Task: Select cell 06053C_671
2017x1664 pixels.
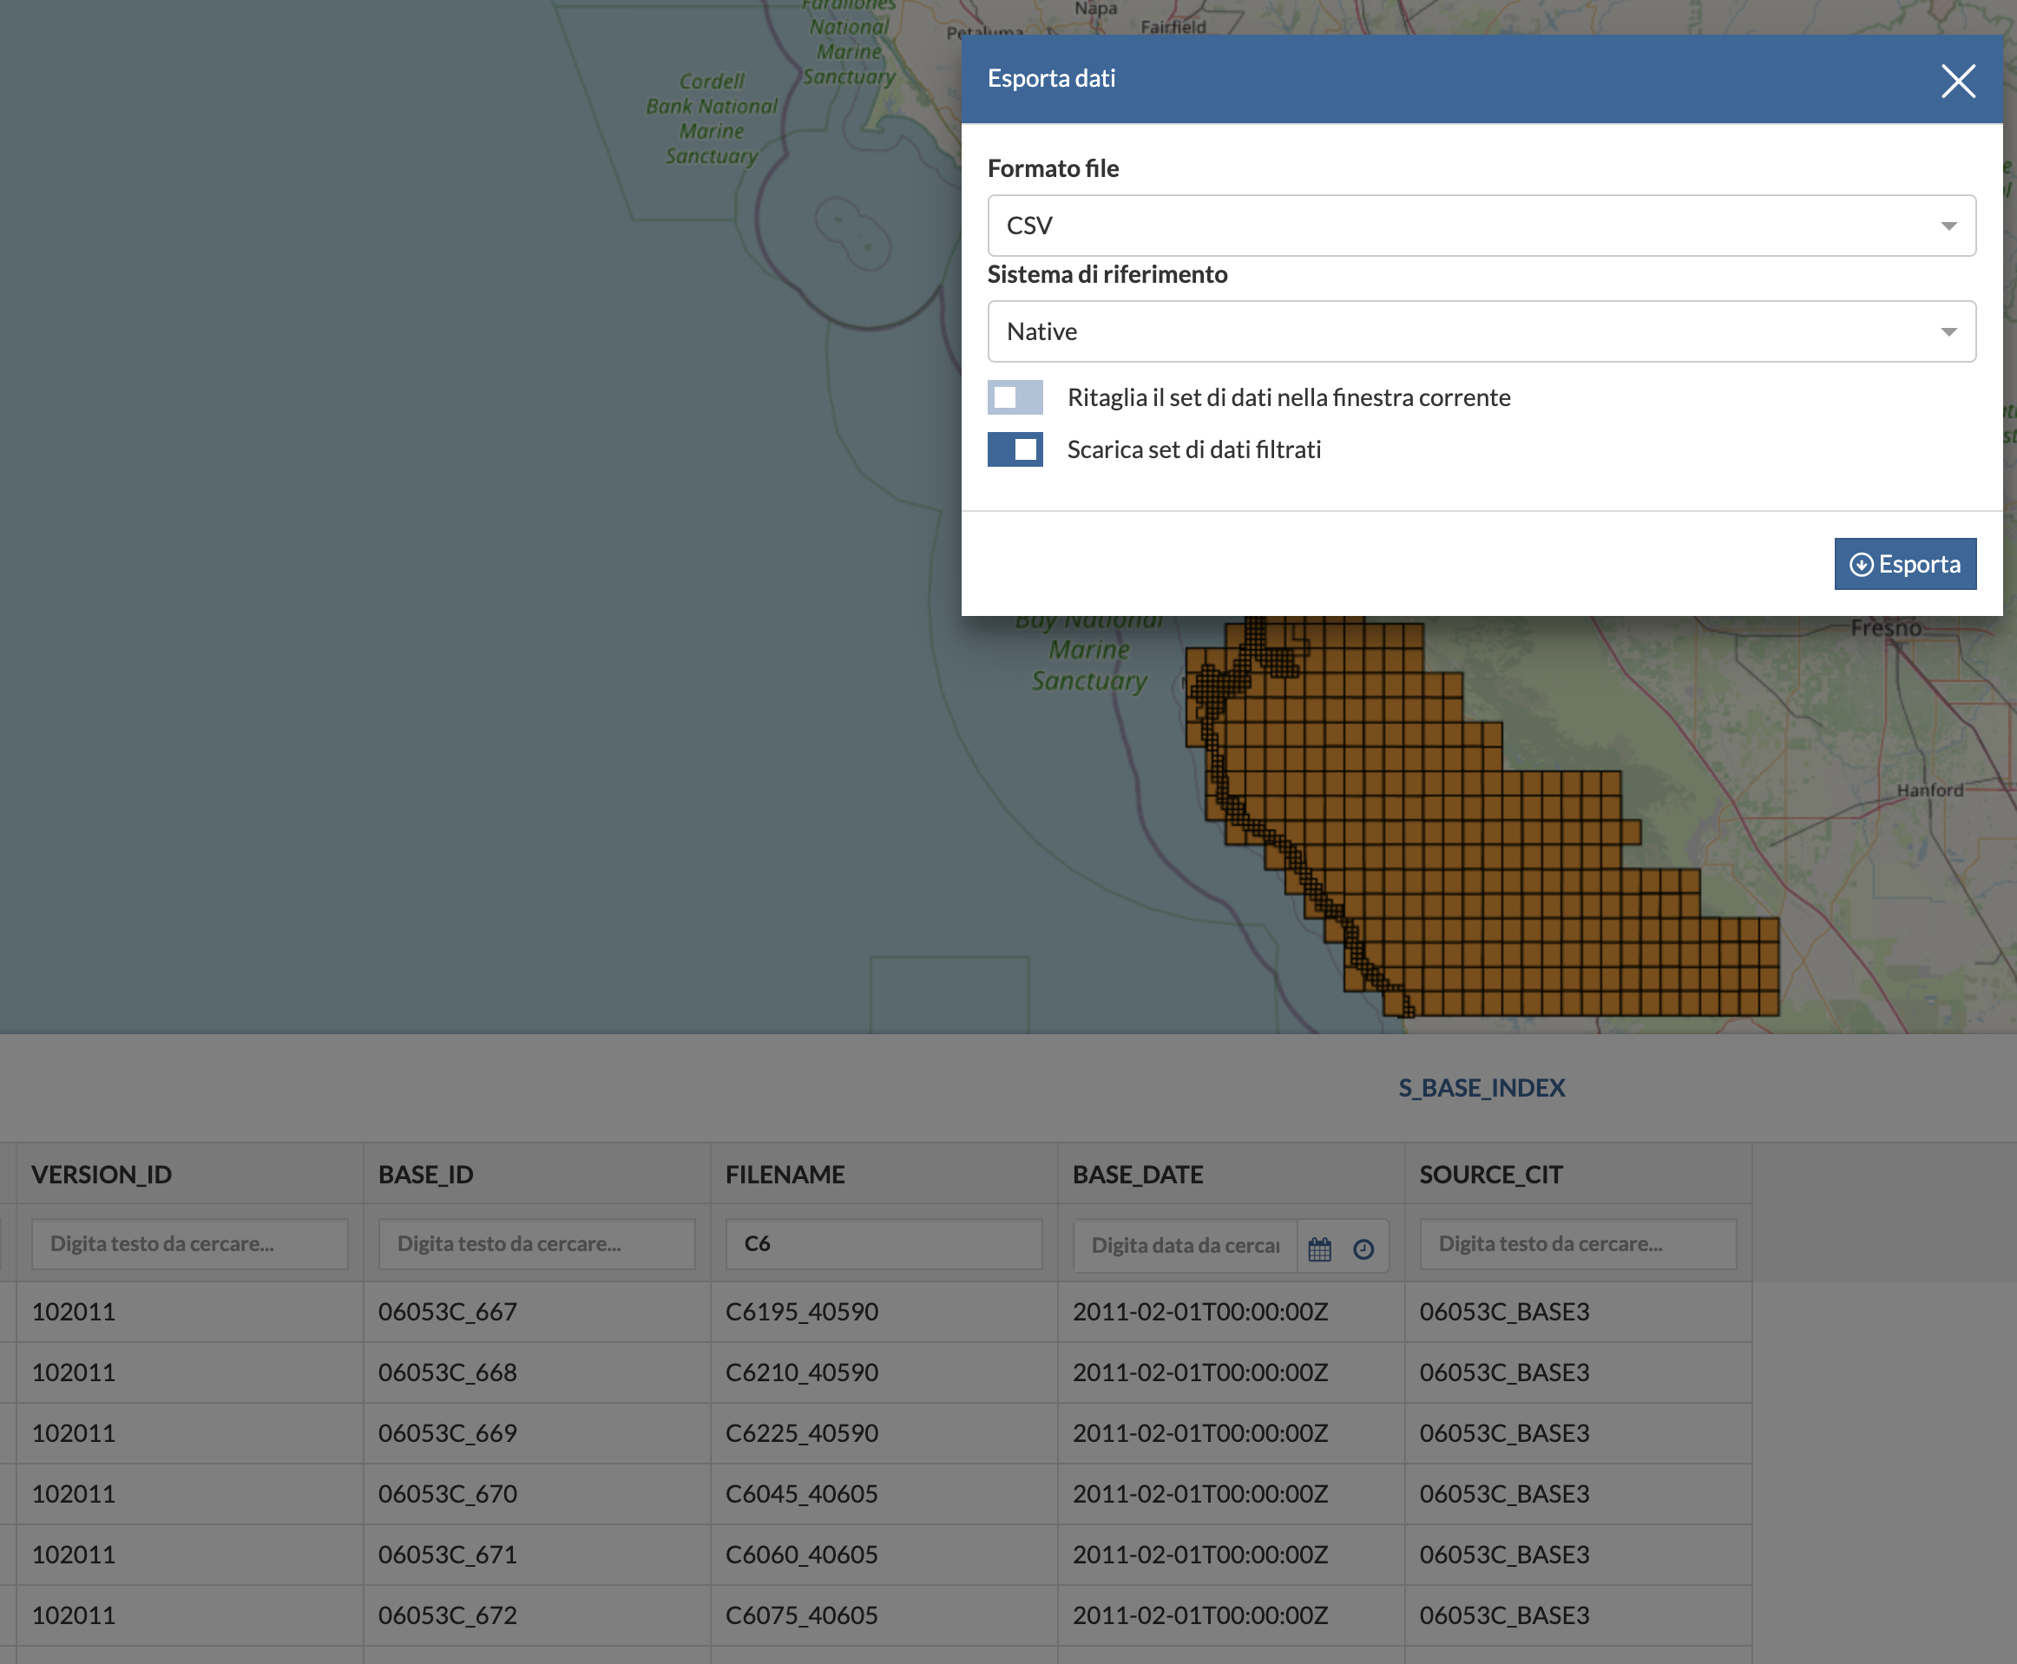Action: pyautogui.click(x=537, y=1555)
